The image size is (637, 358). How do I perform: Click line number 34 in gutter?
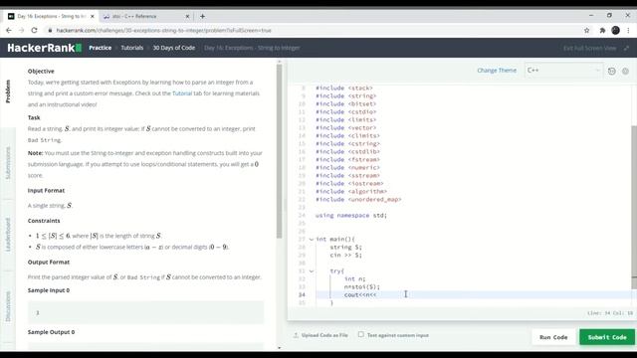click(x=302, y=295)
